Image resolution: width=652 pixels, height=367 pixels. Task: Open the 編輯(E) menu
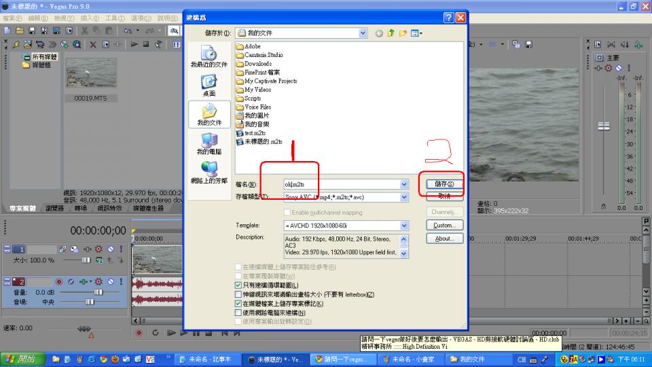point(38,18)
